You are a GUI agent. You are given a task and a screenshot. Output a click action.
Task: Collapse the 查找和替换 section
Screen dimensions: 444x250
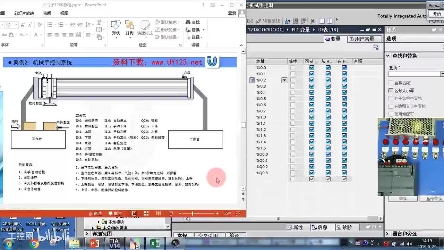(388, 56)
